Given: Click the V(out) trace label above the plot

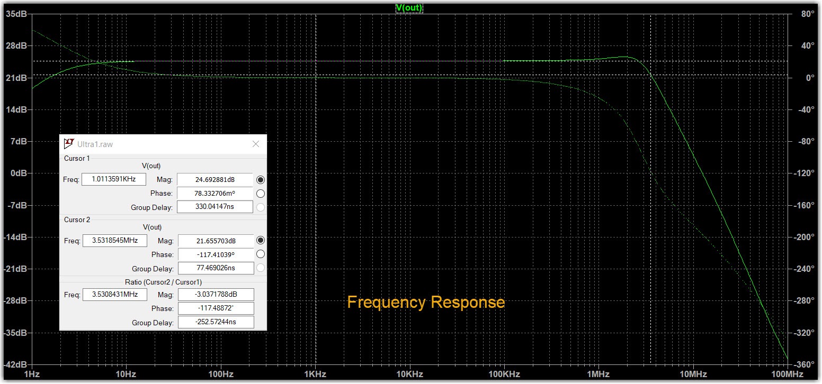Looking at the screenshot, I should (409, 8).
